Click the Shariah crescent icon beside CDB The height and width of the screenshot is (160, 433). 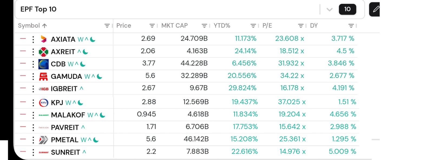coord(83,64)
